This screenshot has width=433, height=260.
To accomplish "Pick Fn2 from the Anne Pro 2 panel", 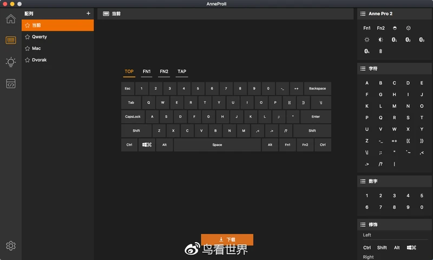I will click(380, 28).
